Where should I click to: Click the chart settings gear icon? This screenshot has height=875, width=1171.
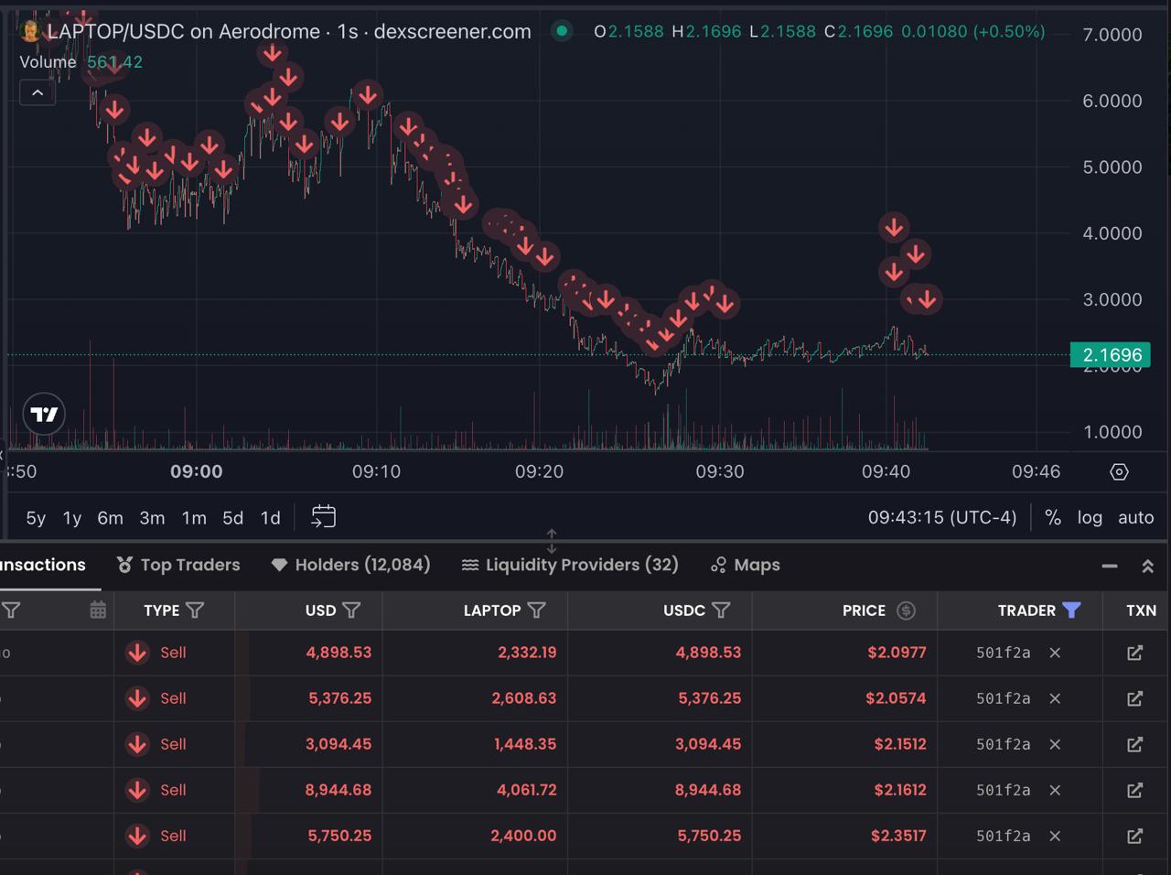(x=1119, y=472)
